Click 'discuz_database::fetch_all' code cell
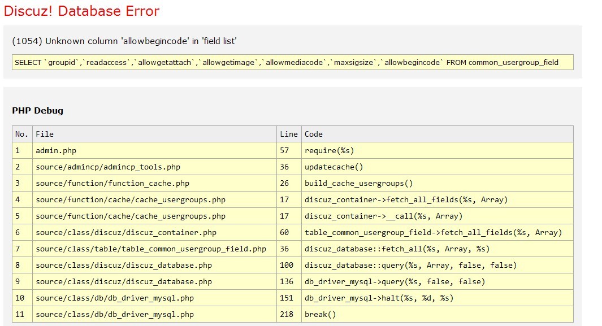 click(x=438, y=249)
